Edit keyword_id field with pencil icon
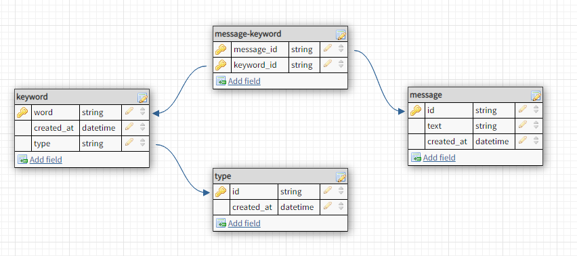Screen dimensions: 577x256 pos(328,64)
